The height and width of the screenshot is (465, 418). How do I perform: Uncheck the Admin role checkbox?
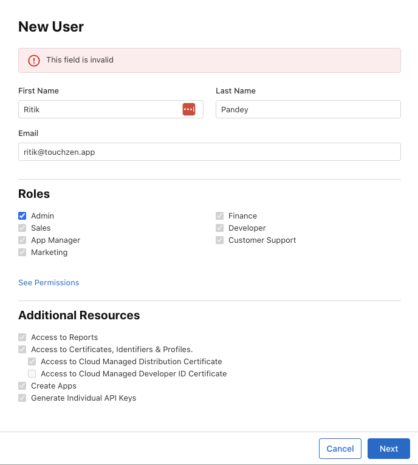point(22,216)
